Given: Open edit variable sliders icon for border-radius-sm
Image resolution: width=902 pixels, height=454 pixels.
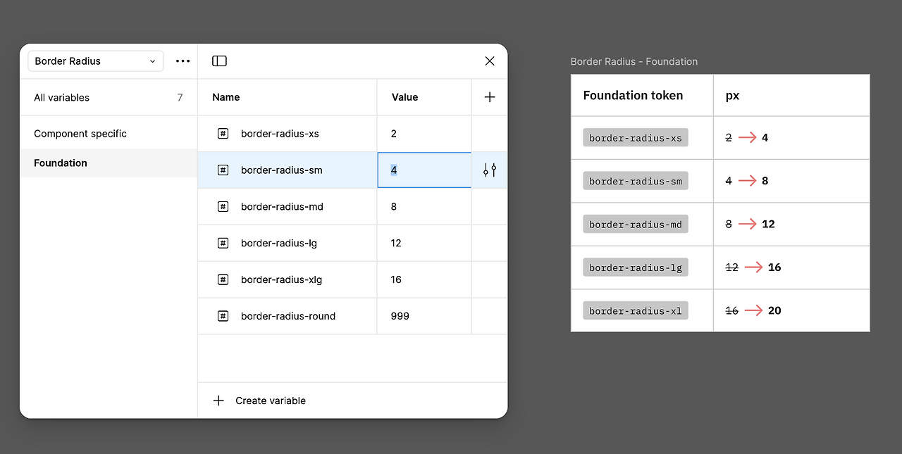Looking at the screenshot, I should tap(490, 170).
